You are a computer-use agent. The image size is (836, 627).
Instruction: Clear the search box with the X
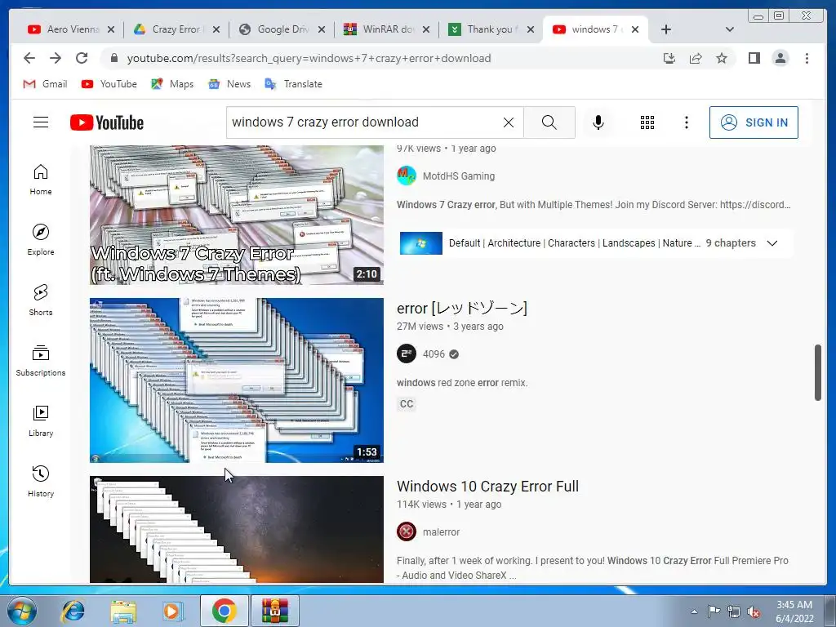click(x=509, y=122)
